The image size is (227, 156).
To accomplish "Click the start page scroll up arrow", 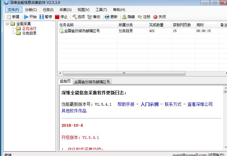I will tap(226, 88).
